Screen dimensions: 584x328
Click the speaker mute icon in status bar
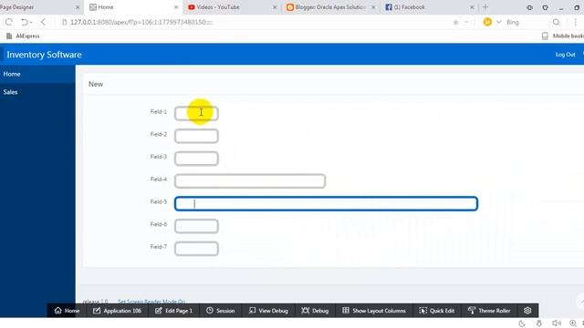(x=557, y=323)
